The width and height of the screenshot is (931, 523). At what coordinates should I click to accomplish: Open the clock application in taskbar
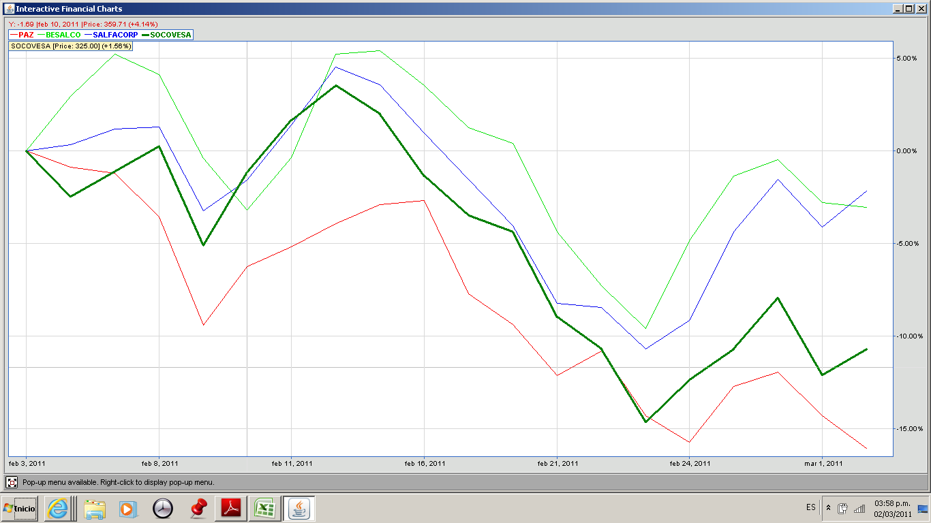coord(163,508)
